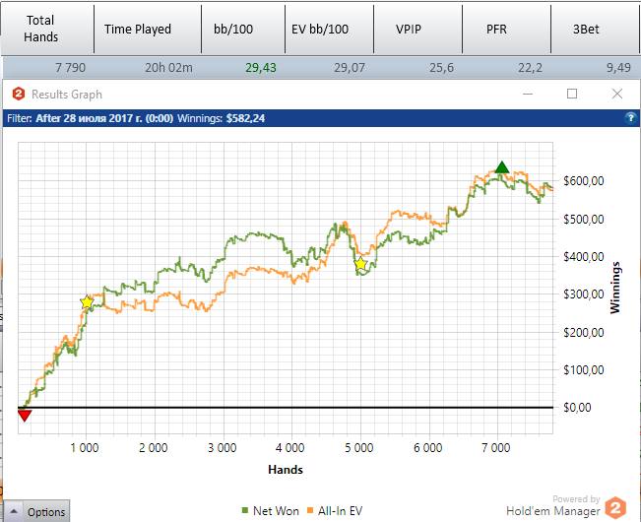
Task: Click the filter date text After 28 июля 2017
Action: (x=104, y=118)
